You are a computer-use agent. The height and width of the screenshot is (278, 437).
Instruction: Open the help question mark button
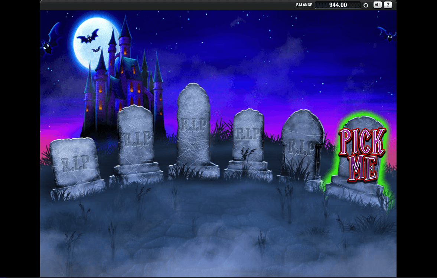click(388, 5)
